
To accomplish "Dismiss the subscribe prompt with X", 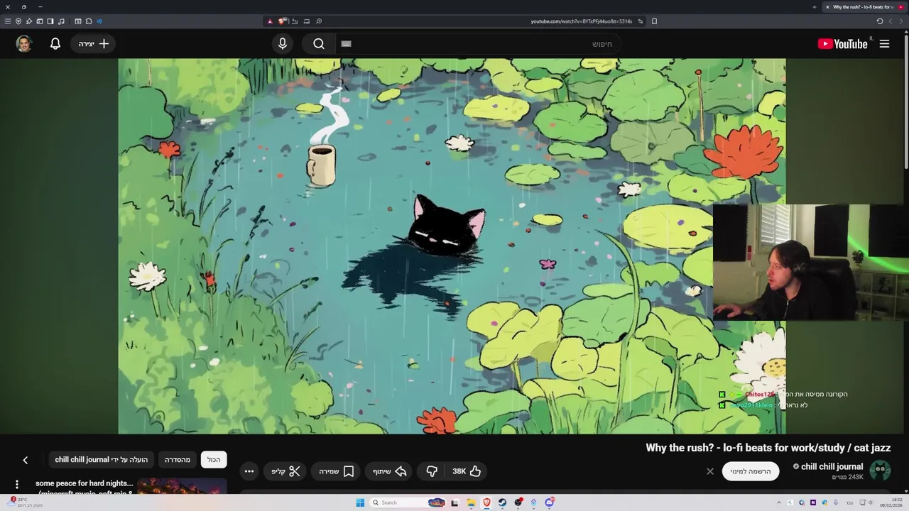I will pos(709,471).
